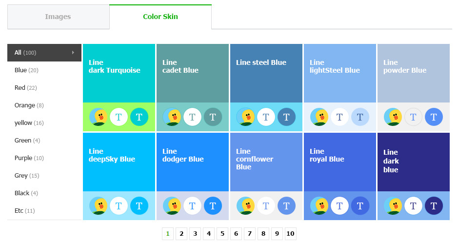This screenshot has width=458, height=245.
Task: Show Purple color skins
Action: coord(29,158)
